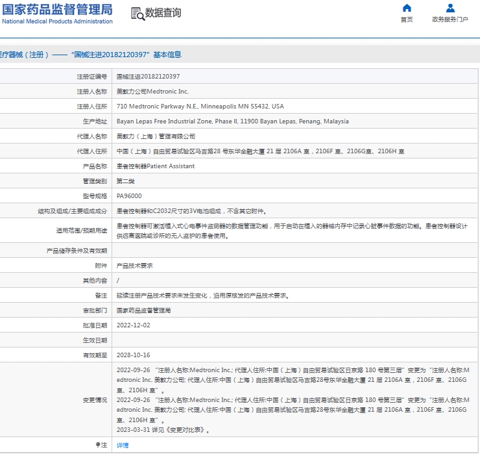Click the 管理类别 row label
The image size is (480, 454).
pyautogui.click(x=95, y=181)
